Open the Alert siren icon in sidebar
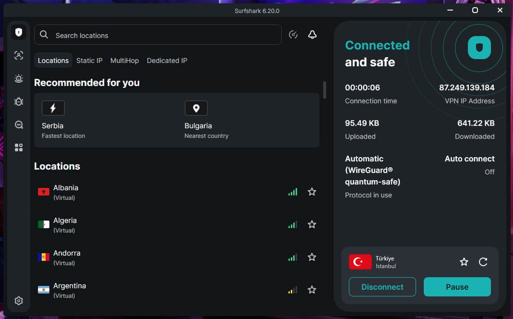513x319 pixels. pyautogui.click(x=19, y=79)
